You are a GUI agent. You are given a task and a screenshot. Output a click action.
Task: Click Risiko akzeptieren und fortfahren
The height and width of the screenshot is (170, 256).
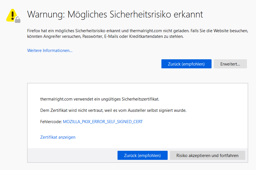tap(207, 155)
